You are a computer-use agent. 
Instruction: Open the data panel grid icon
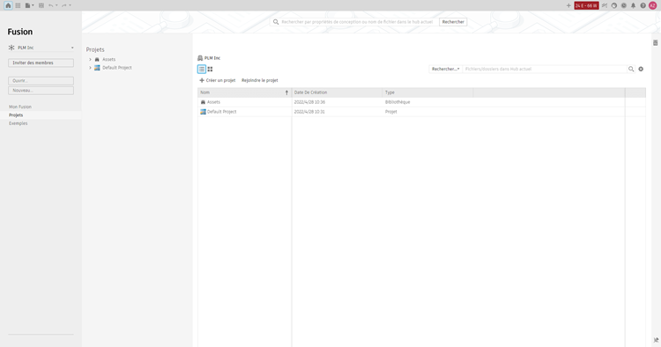tap(18, 5)
